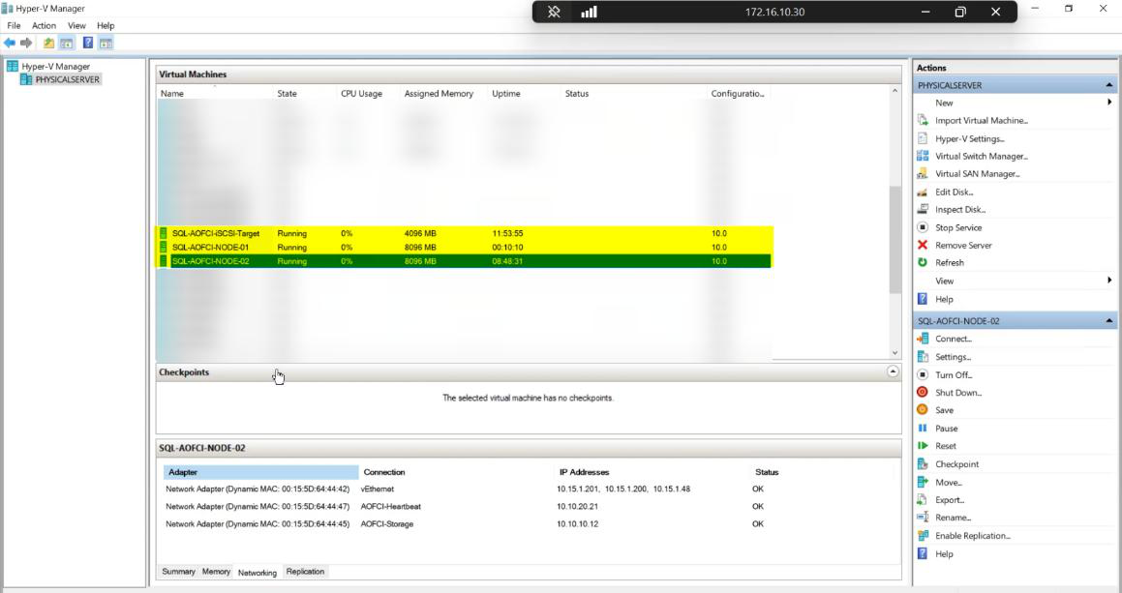Click the Turn Off icon

[923, 374]
